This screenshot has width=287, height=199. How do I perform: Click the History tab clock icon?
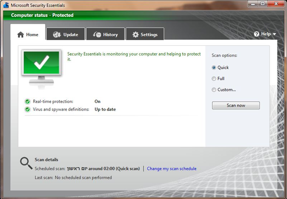97,34
